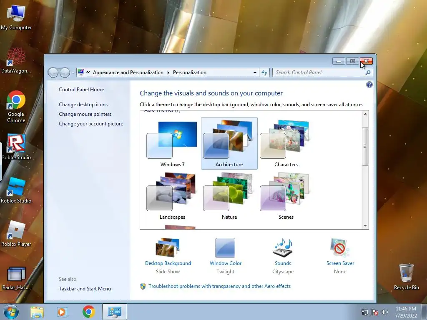Click the volume speaker tray icon

[385, 312]
